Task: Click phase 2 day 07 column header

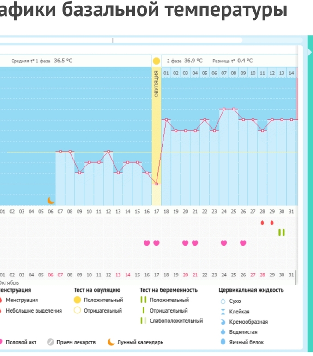Action: [x=224, y=73]
